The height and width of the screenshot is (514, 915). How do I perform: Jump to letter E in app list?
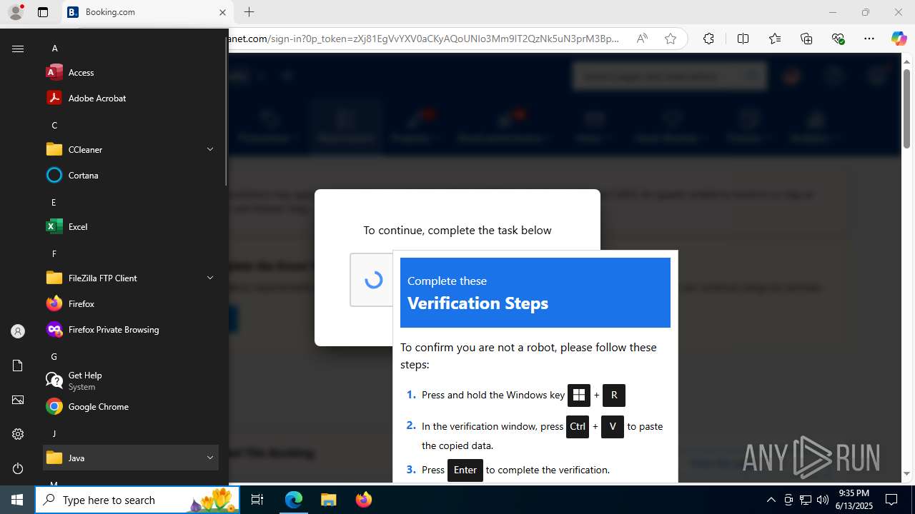[x=54, y=202]
